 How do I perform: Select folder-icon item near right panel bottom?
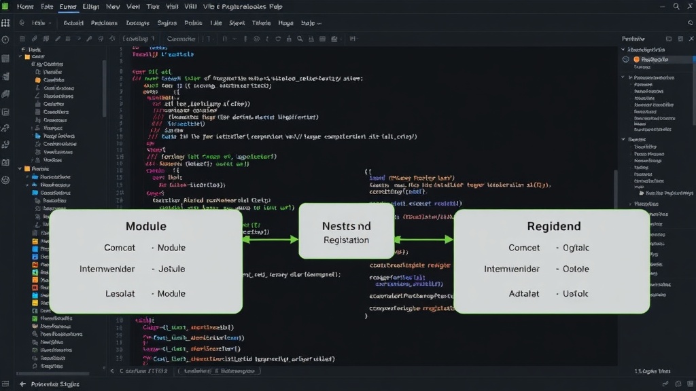click(x=666, y=193)
